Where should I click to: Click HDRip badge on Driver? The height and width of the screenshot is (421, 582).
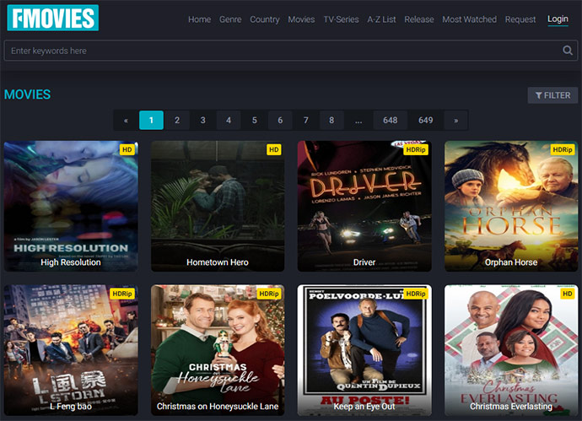click(x=416, y=149)
